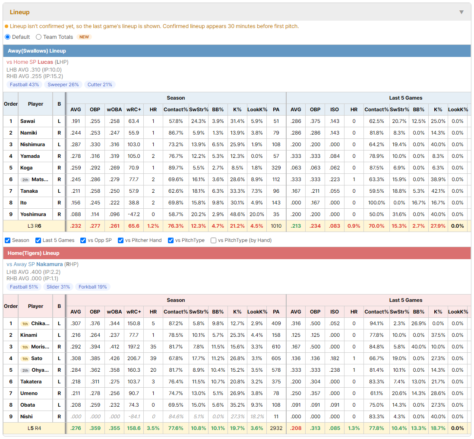Select the Home(Tigers) Lineup header bar

(x=237, y=253)
